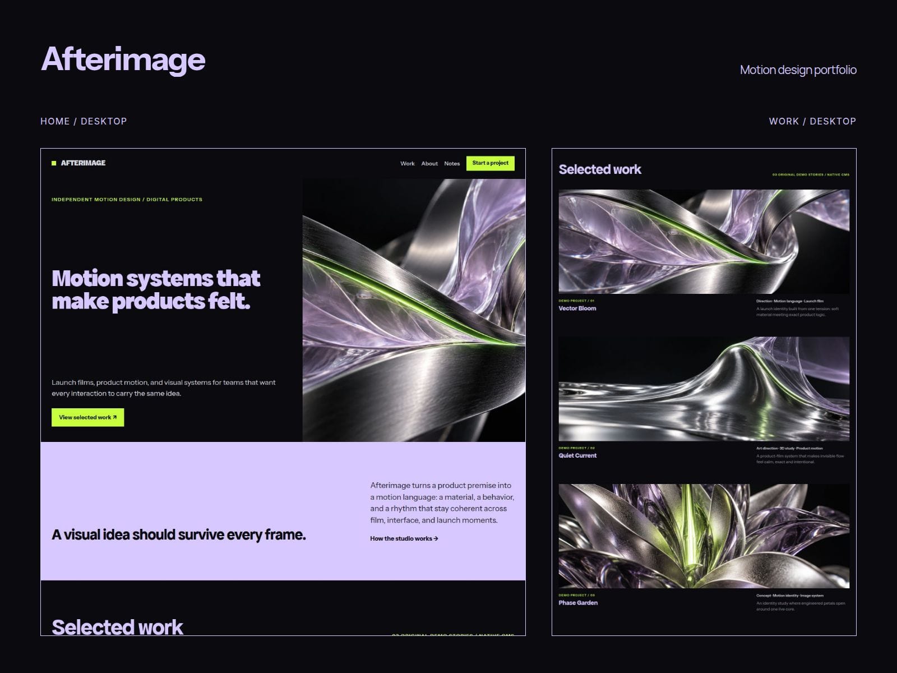The height and width of the screenshot is (673, 897).
Task: Click the Selected work heading in right panel
Action: tap(600, 169)
